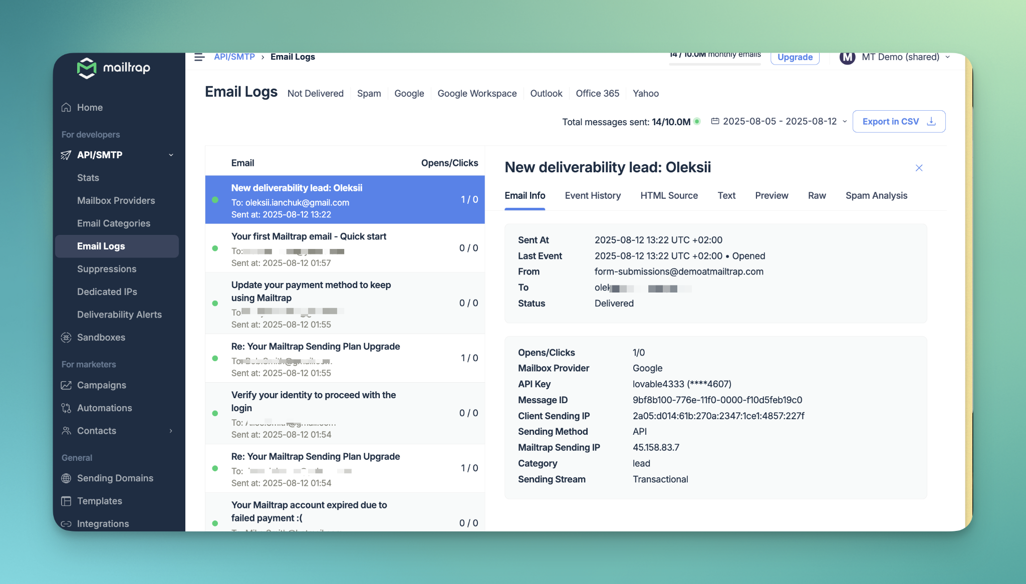Select 'Your first Mailtrap email - Quick start' row
The width and height of the screenshot is (1026, 584).
point(345,248)
